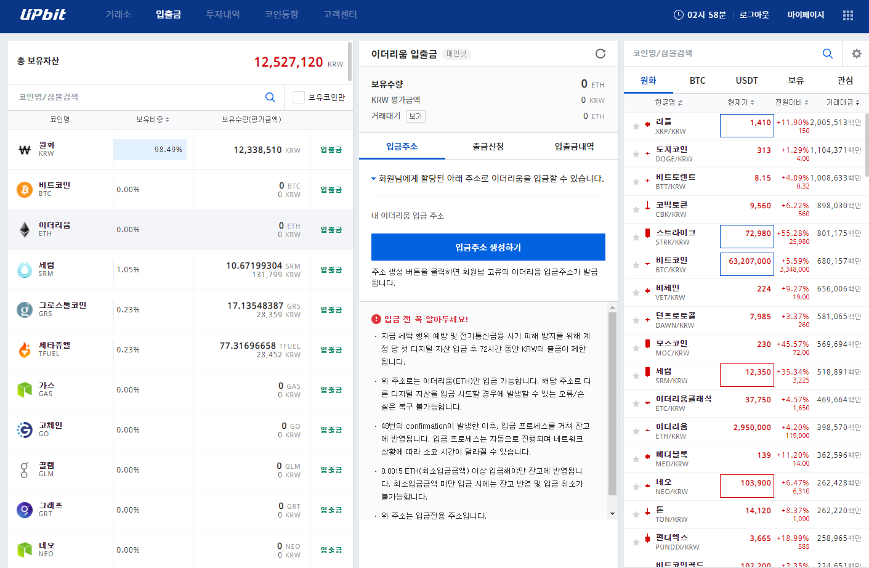This screenshot has height=568, width=869.
Task: Open the 거래소 top menu
Action: click(118, 14)
